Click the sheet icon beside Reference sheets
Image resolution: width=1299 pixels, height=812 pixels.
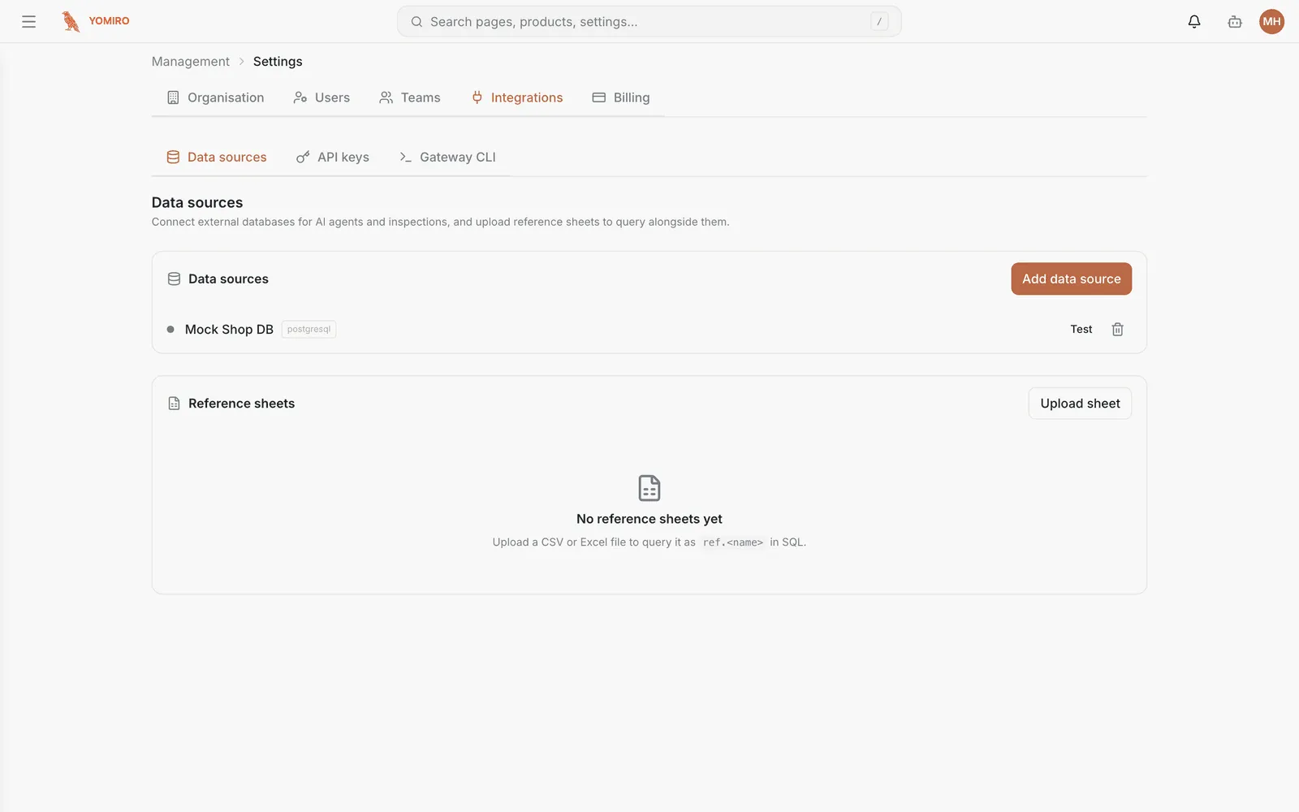(x=174, y=404)
